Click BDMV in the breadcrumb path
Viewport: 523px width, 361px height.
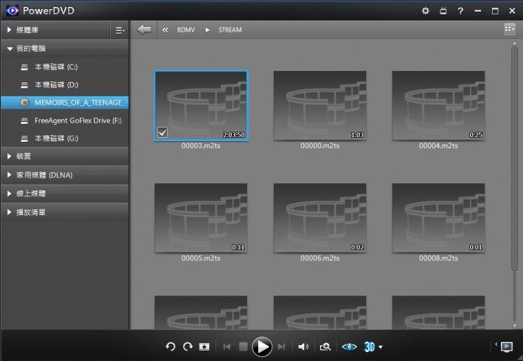click(x=186, y=30)
